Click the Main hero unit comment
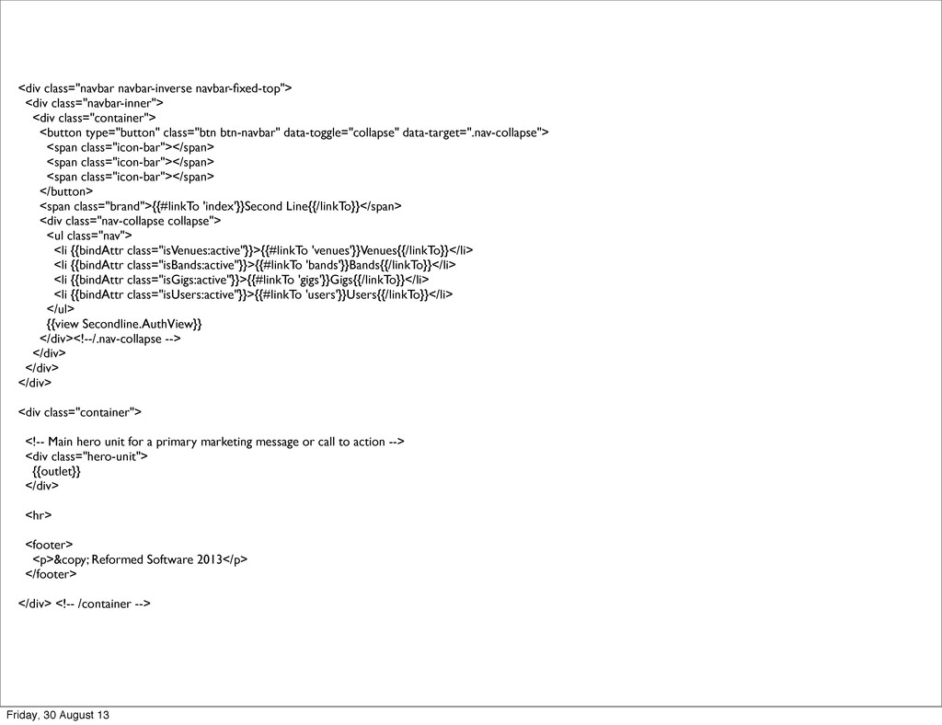The image size is (942, 725). (215, 443)
